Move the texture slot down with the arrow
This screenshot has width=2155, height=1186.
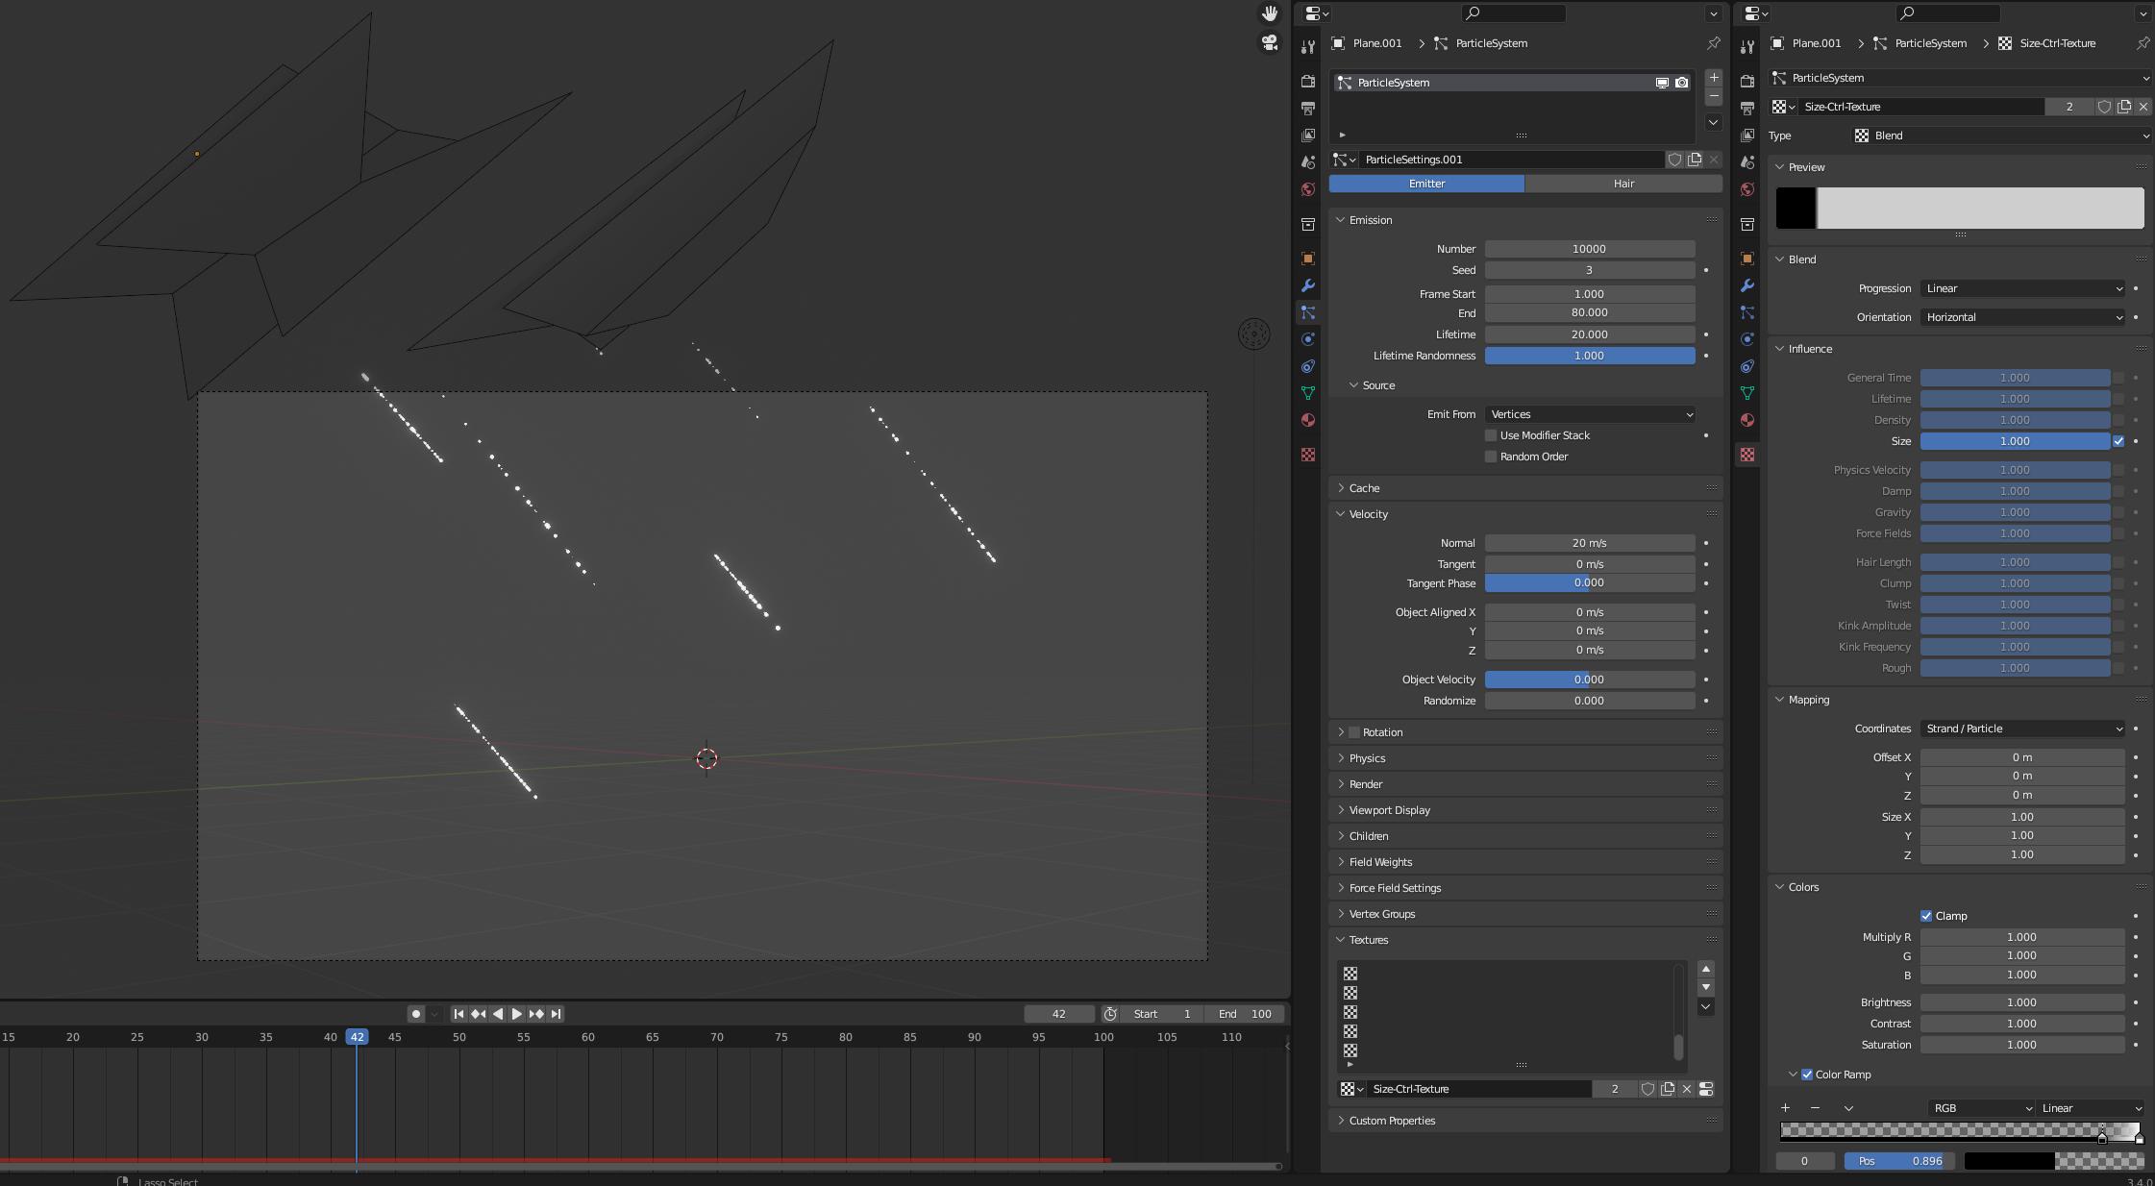1706,987
